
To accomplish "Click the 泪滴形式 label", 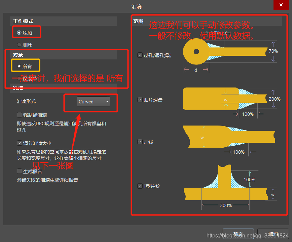I will [26, 101].
